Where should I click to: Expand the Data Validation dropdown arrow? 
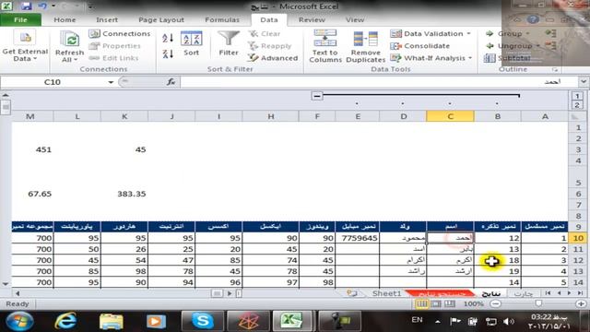coord(468,33)
